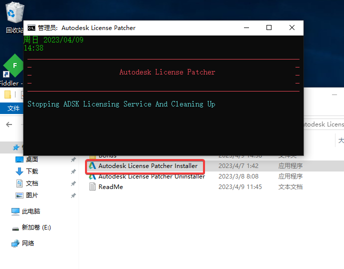Maximize the Autodesk License Patcher console
Screen dimensions: 344x269
269,27
